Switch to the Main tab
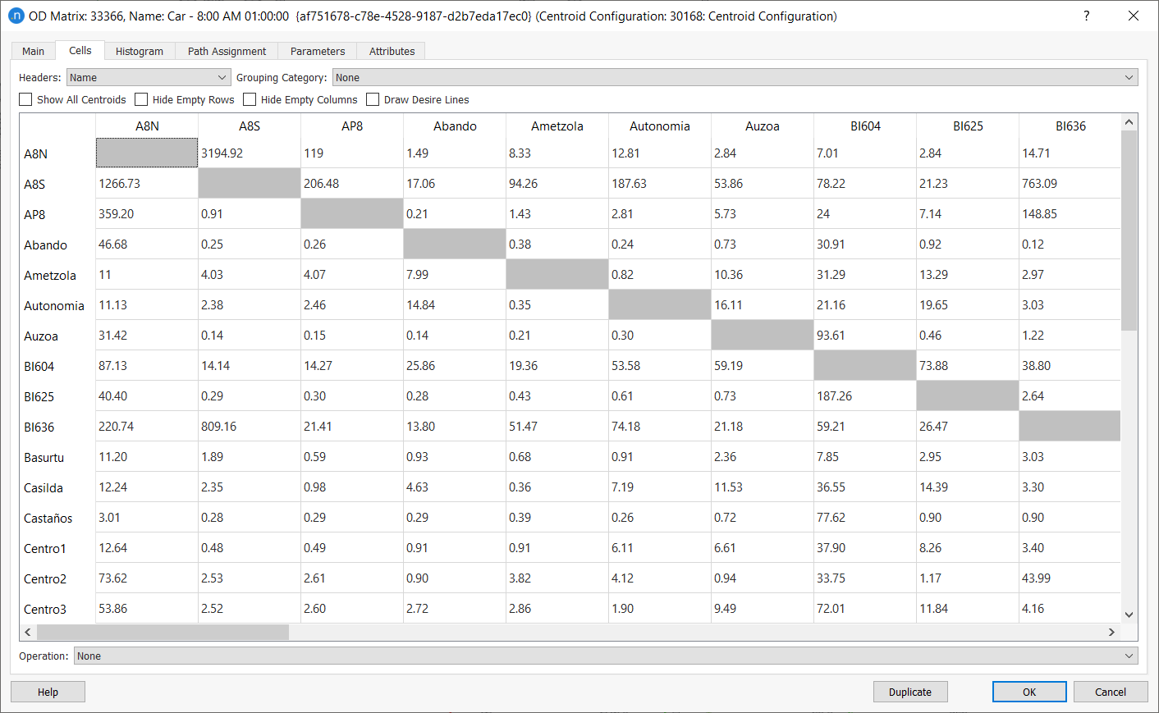The height and width of the screenshot is (713, 1159). [32, 50]
